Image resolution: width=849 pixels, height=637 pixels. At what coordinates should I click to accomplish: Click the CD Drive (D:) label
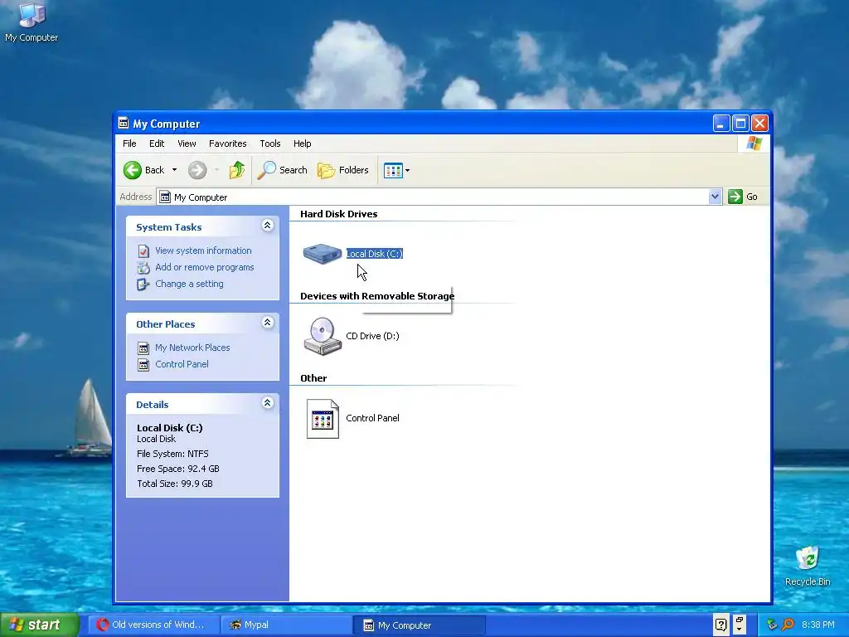[x=372, y=337]
